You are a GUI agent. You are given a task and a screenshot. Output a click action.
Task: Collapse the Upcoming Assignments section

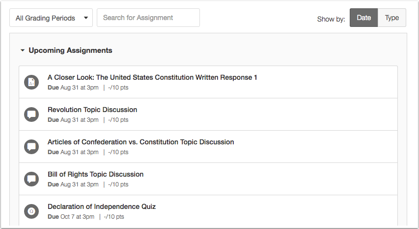(x=22, y=50)
